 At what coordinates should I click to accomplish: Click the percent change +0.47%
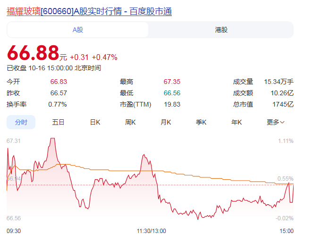point(104,57)
